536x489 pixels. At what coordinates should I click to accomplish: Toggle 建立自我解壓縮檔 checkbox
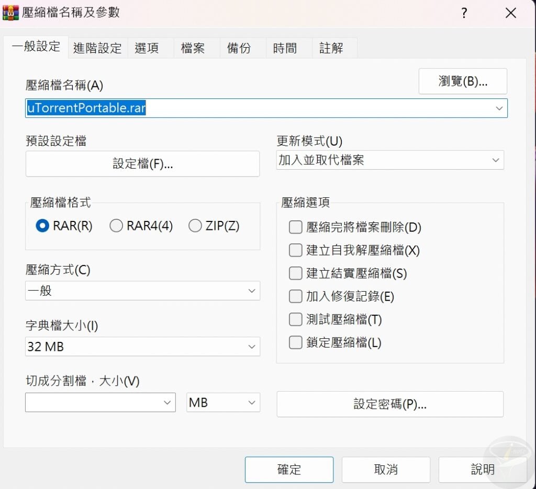click(296, 250)
